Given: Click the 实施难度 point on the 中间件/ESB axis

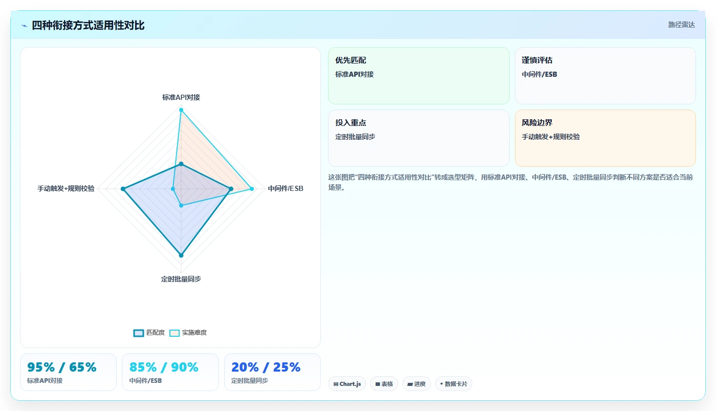Looking at the screenshot, I should pyautogui.click(x=252, y=189).
